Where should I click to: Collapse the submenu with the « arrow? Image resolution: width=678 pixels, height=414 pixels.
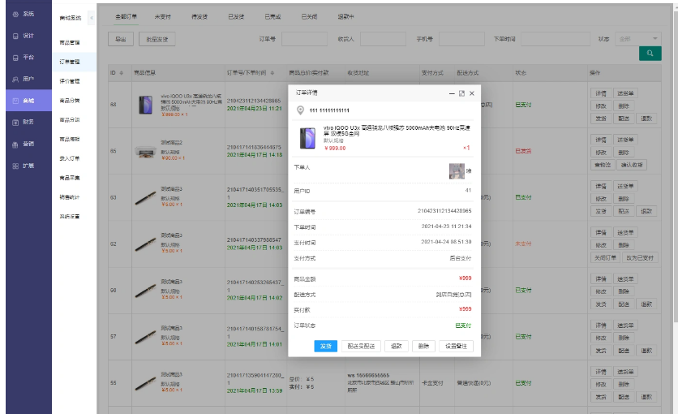click(91, 18)
